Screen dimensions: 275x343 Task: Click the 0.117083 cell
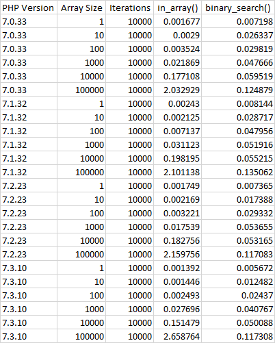(238, 254)
